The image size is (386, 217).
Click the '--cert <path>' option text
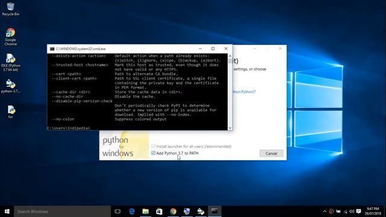tap(66, 74)
